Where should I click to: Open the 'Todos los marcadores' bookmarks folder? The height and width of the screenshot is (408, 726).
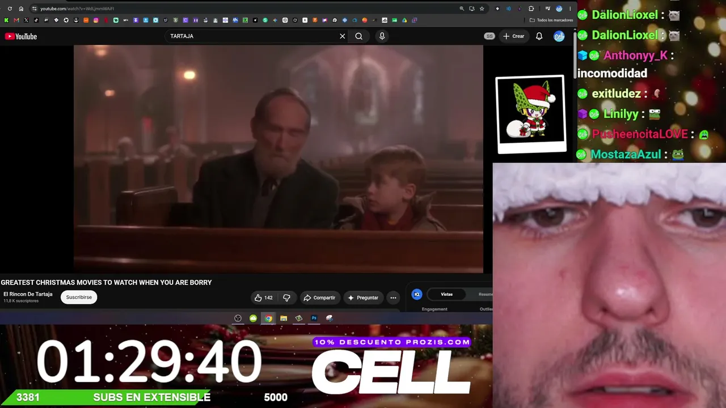pyautogui.click(x=551, y=20)
